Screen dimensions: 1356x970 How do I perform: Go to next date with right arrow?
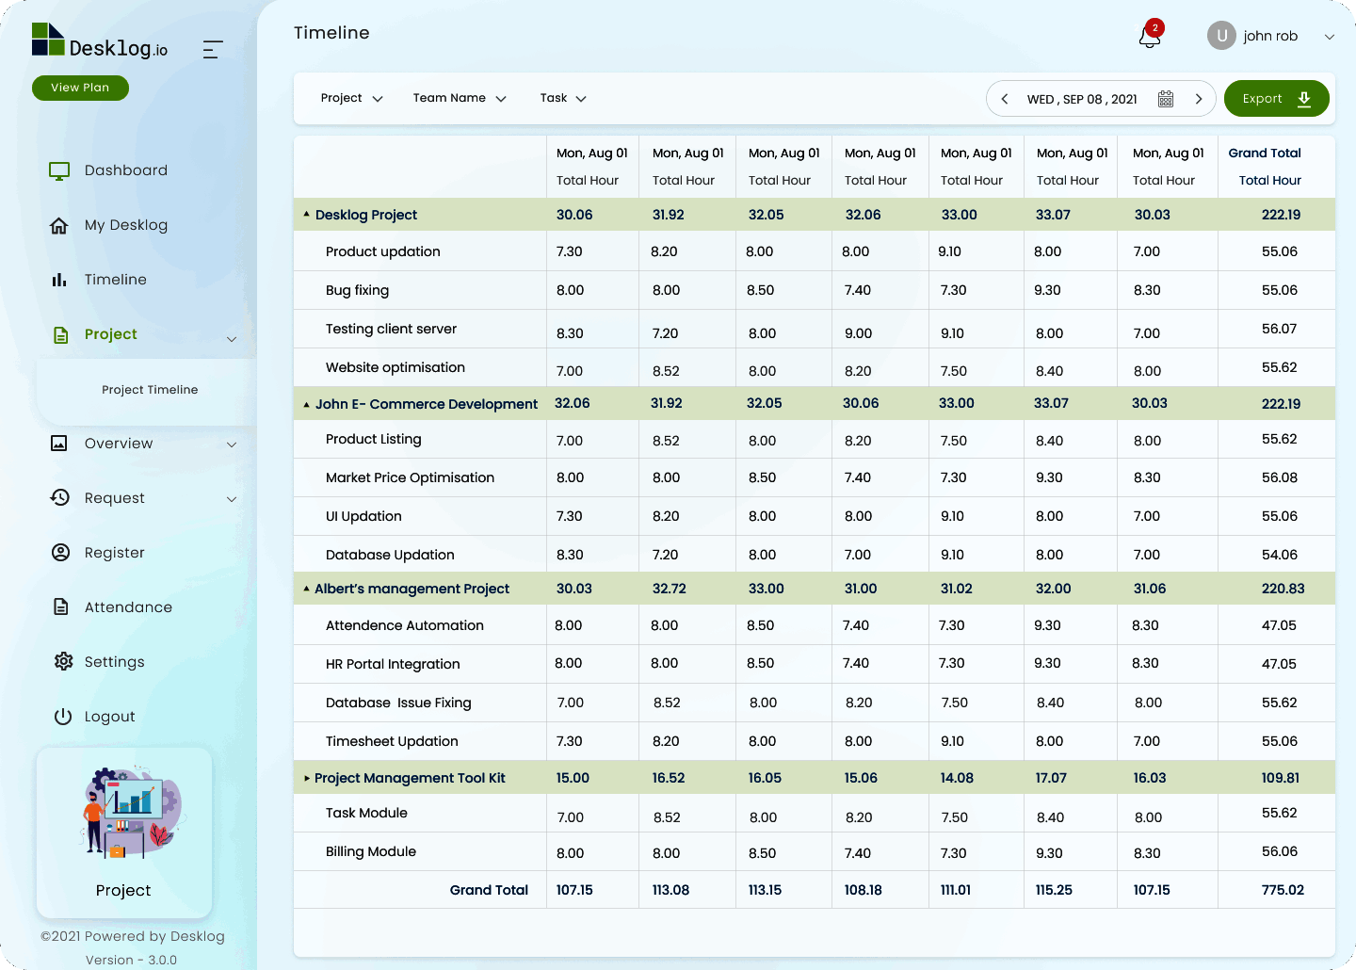click(x=1199, y=99)
